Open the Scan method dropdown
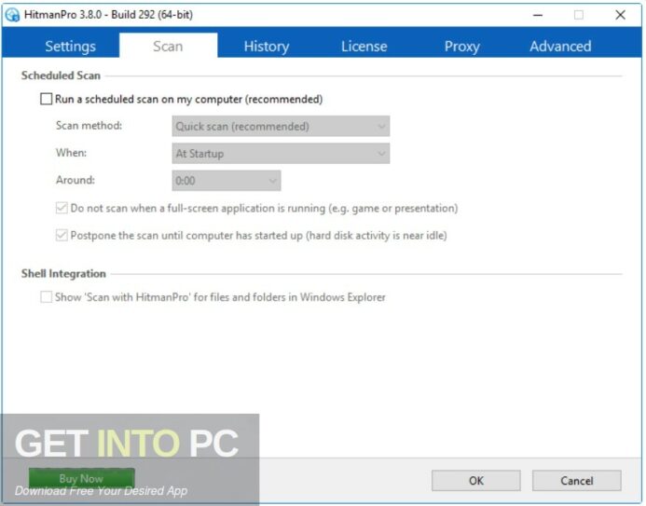Screen dimensions: 646x506 point(281,126)
